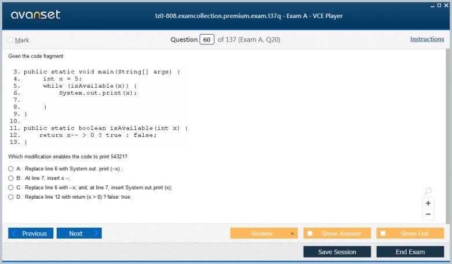Click the avanset logo

35,14
